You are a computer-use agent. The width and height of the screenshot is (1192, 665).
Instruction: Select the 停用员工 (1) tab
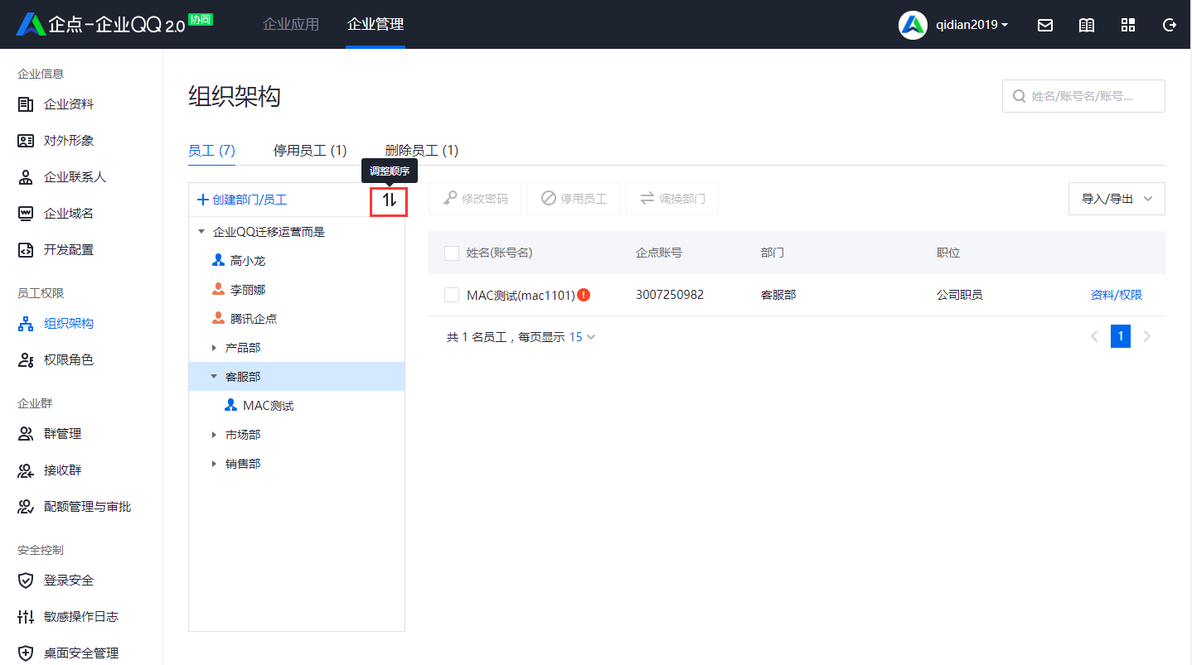(x=310, y=151)
